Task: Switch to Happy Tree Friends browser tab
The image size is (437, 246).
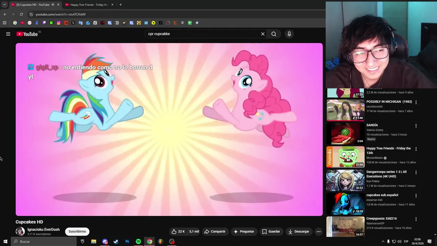Action: pyautogui.click(x=89, y=5)
